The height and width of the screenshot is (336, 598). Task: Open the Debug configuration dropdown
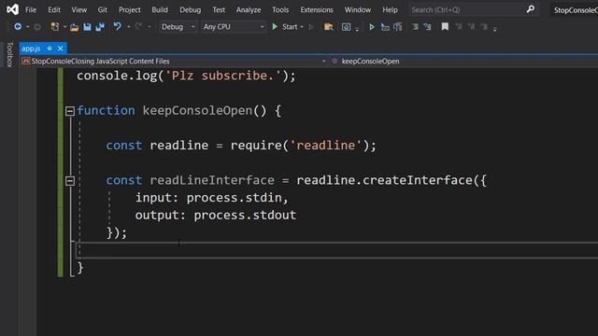(x=178, y=27)
